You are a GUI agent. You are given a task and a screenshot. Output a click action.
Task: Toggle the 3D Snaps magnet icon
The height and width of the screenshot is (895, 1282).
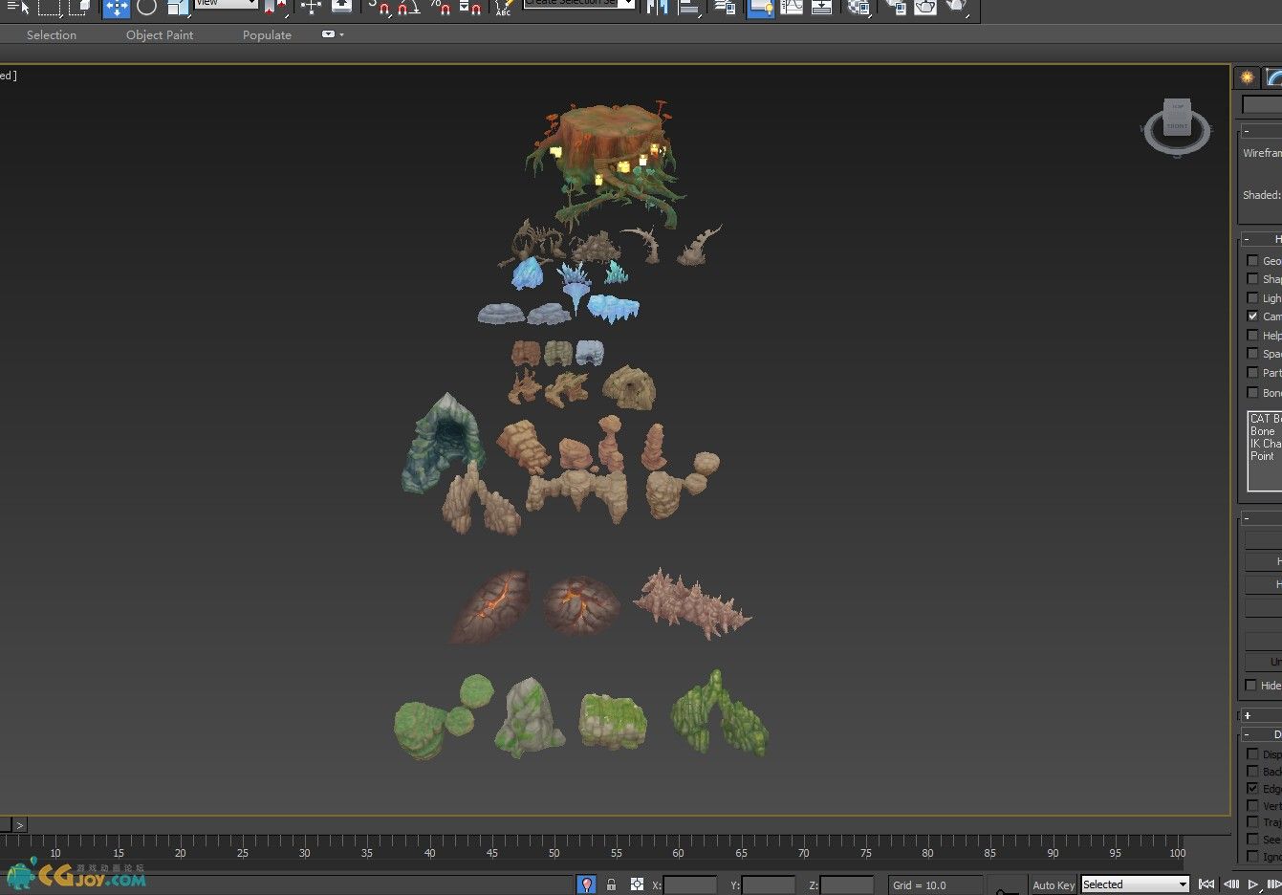coord(380,7)
